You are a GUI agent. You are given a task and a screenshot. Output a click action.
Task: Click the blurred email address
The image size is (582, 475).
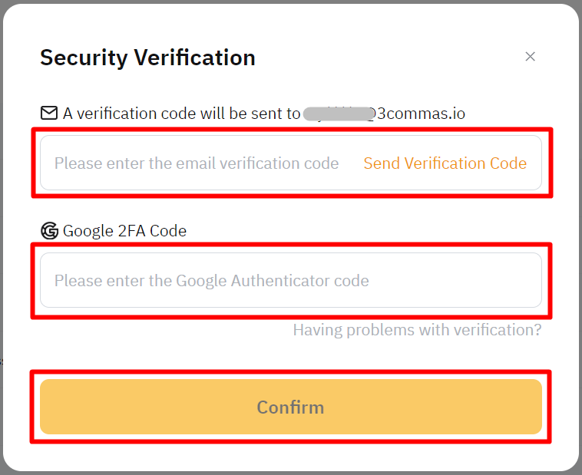pyautogui.click(x=335, y=114)
